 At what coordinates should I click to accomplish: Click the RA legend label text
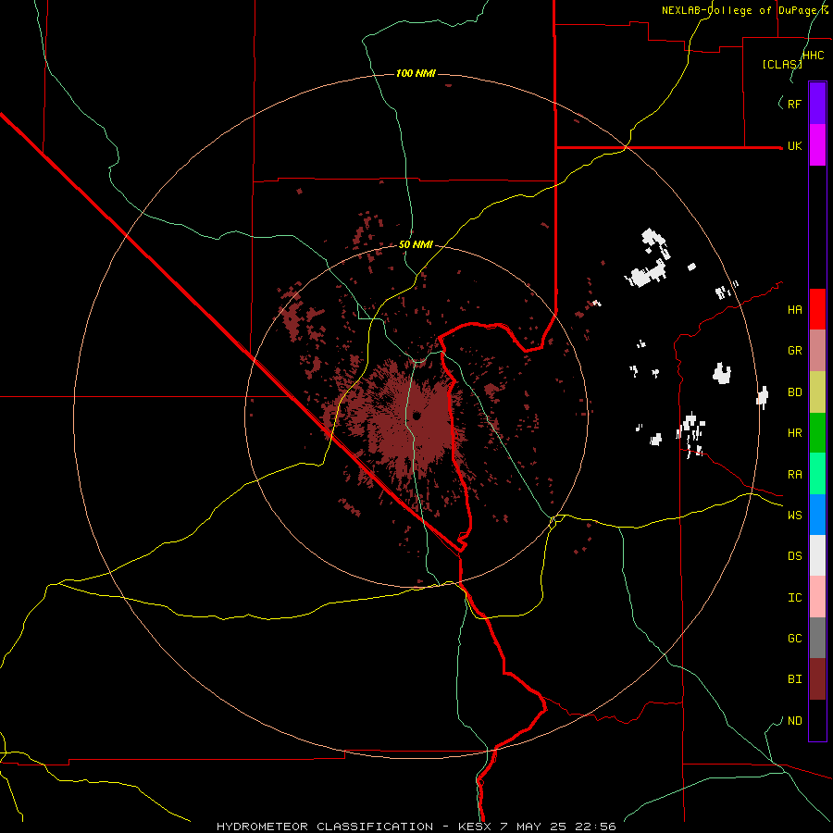(794, 475)
